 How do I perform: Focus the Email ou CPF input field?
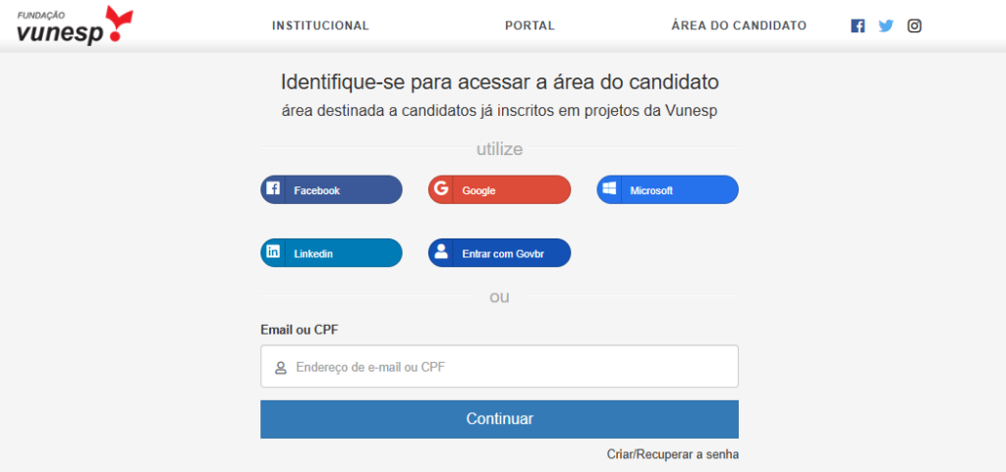click(x=511, y=367)
